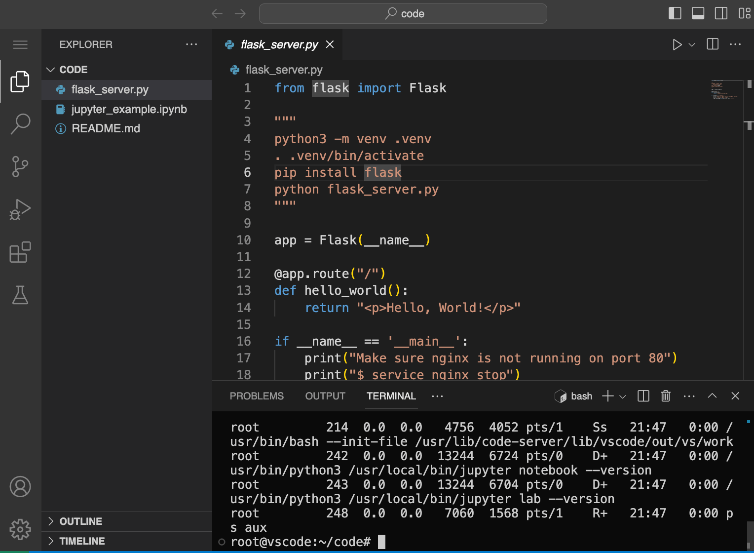The height and width of the screenshot is (553, 754).
Task: Click '@app.route("/")' decorator line
Action: coord(330,274)
